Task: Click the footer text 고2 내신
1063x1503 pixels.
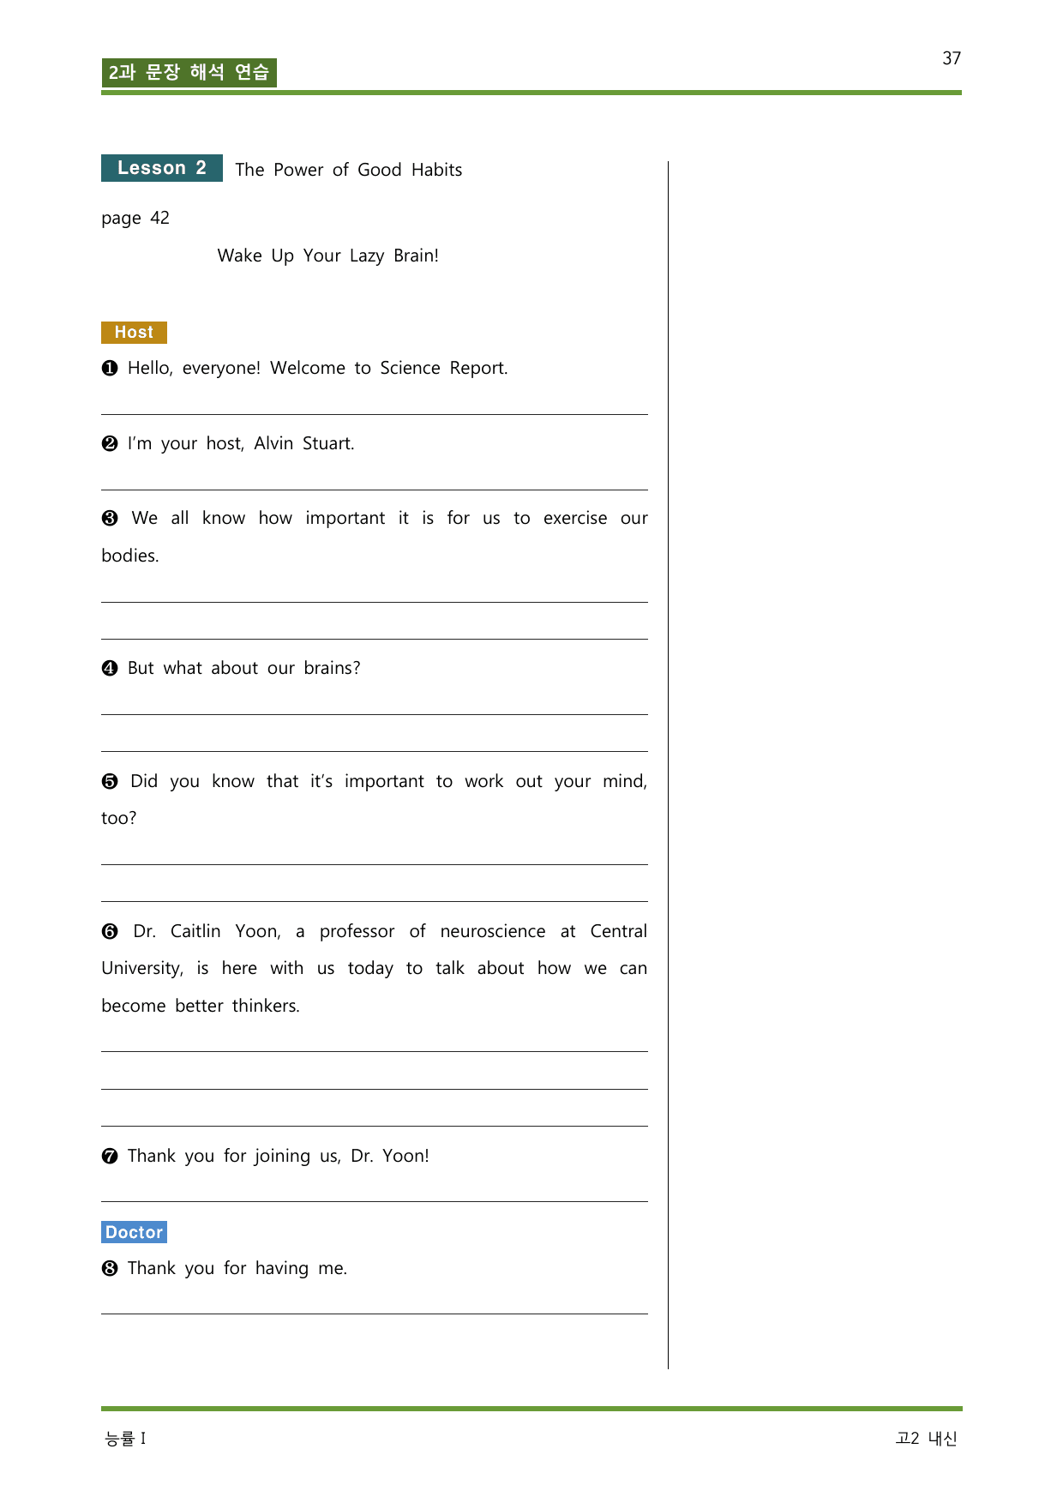Action: (927, 1439)
